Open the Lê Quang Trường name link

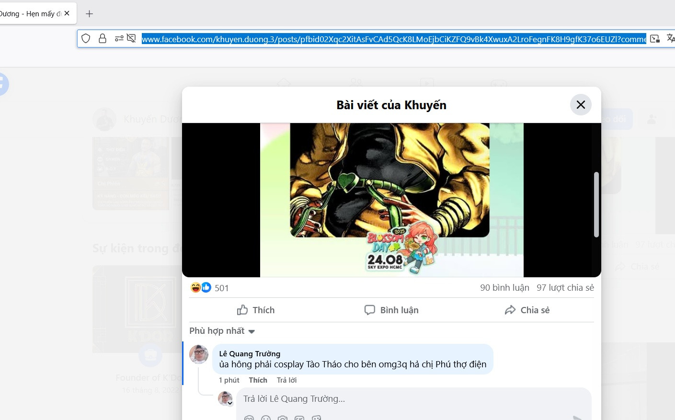coord(250,353)
